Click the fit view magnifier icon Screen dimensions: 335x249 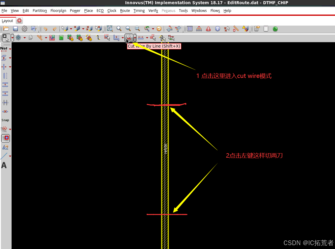click(x=137, y=29)
